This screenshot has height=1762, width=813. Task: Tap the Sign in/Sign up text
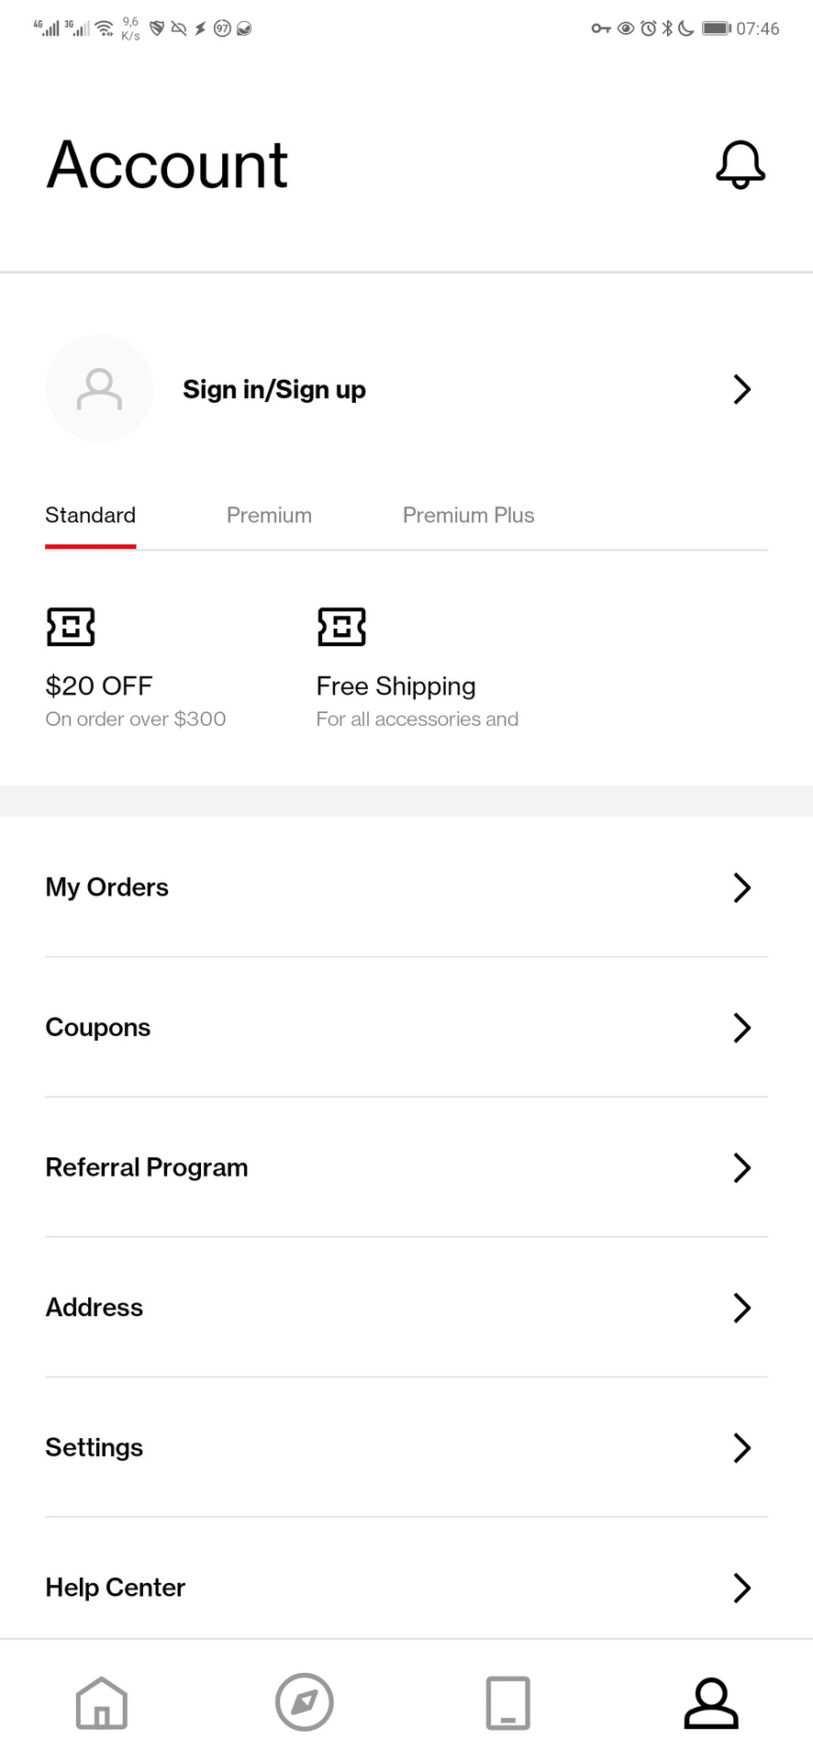click(274, 390)
